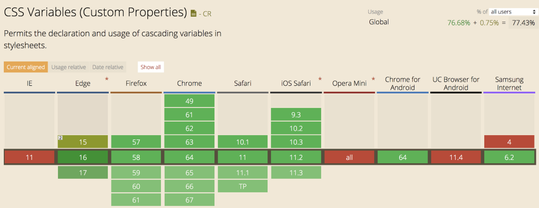This screenshot has height=208, width=539.
Task: Click the spec document icon beside CR
Action: pyautogui.click(x=193, y=14)
